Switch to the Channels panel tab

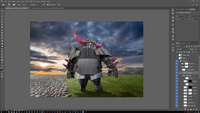183,43
